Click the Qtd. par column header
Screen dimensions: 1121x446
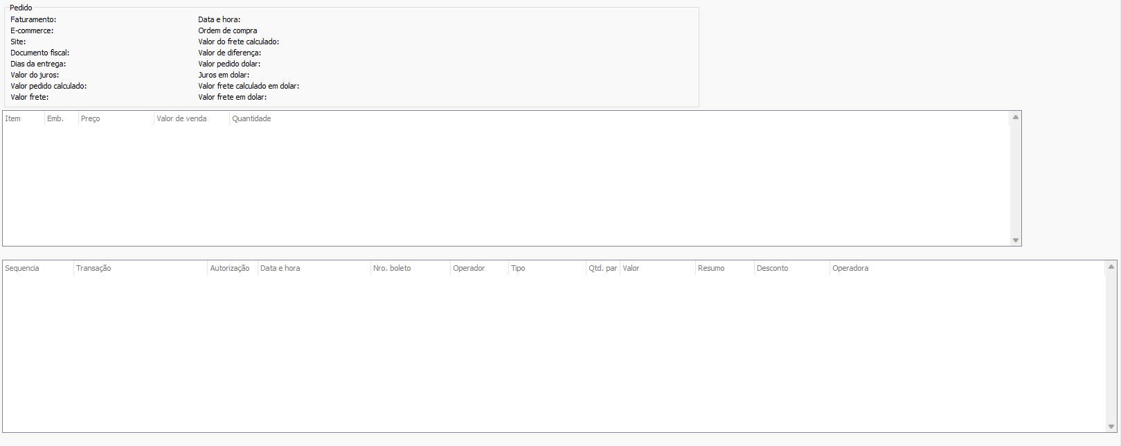(x=602, y=268)
